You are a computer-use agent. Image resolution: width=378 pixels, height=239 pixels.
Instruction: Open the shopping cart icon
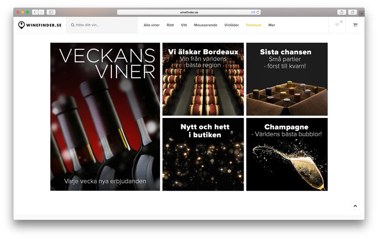click(355, 25)
